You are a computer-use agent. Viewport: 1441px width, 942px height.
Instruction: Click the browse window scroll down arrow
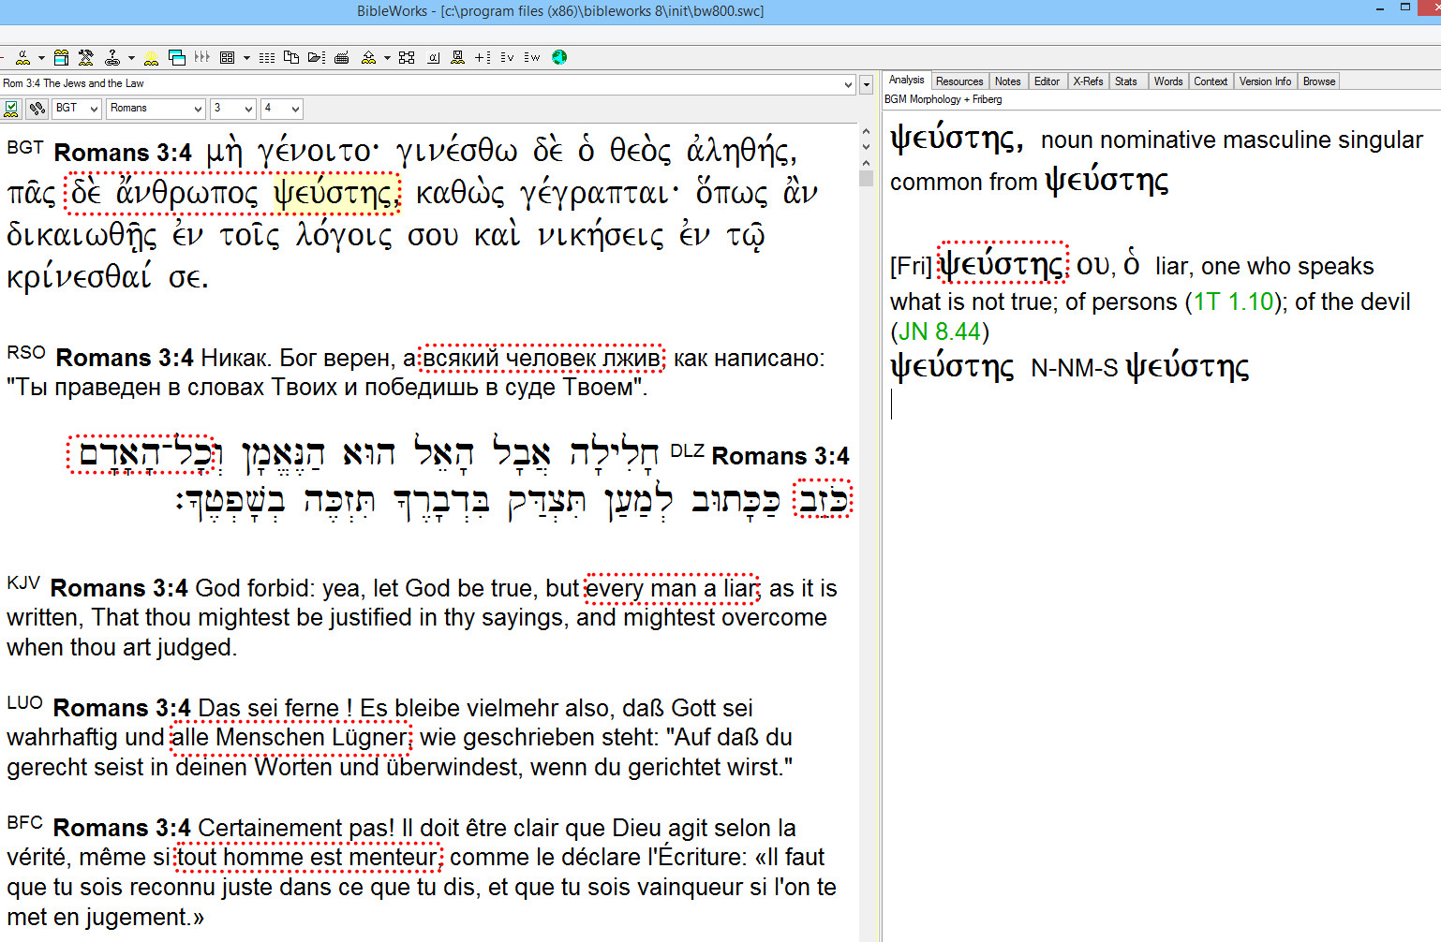pos(867,147)
